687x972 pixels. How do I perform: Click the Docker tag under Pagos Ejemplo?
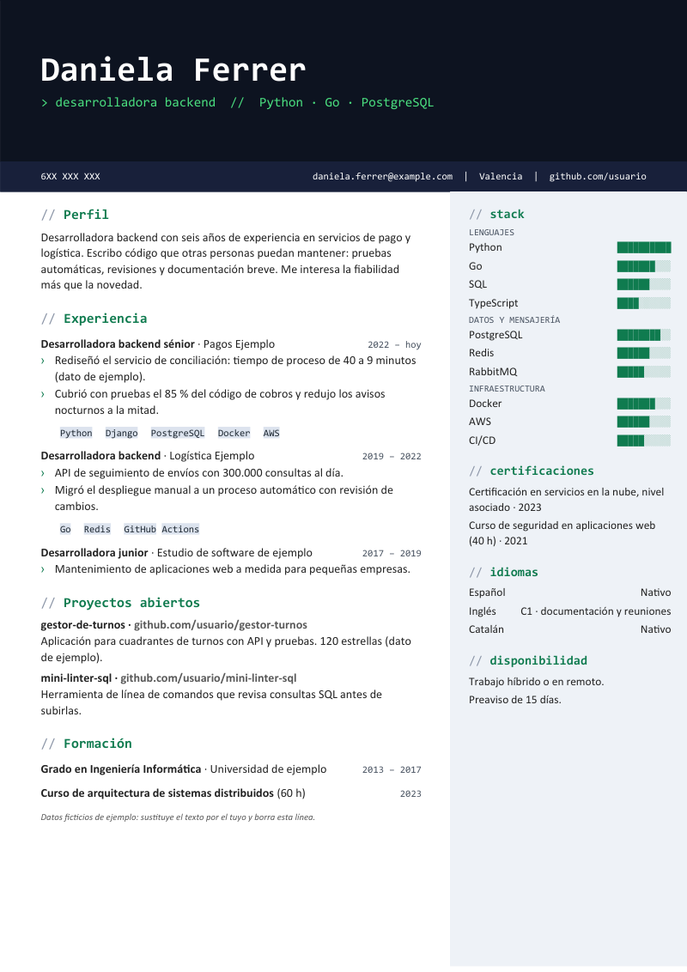coord(234,434)
